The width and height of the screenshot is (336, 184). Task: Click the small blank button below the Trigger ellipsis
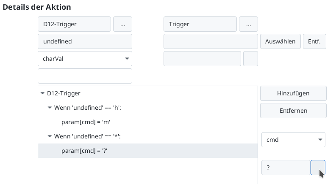pyautogui.click(x=250, y=59)
